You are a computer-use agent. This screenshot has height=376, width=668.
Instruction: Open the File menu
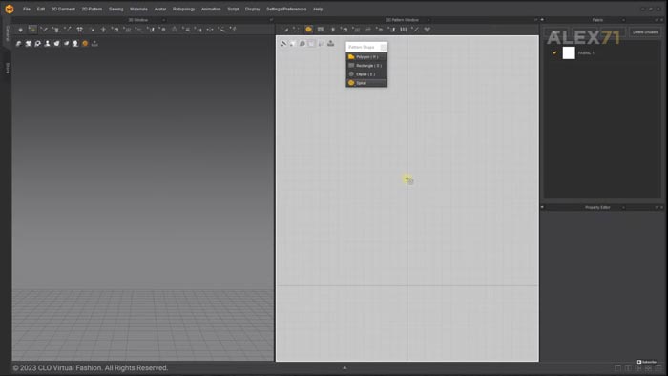click(27, 9)
